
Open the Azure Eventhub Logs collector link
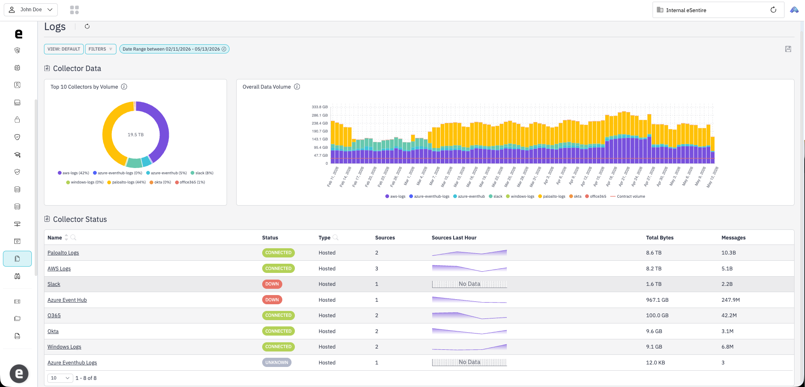[x=72, y=363]
